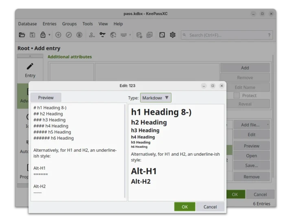Expand the lock database dropdown arrow
The height and width of the screenshot is (219, 285).
tap(49, 35)
